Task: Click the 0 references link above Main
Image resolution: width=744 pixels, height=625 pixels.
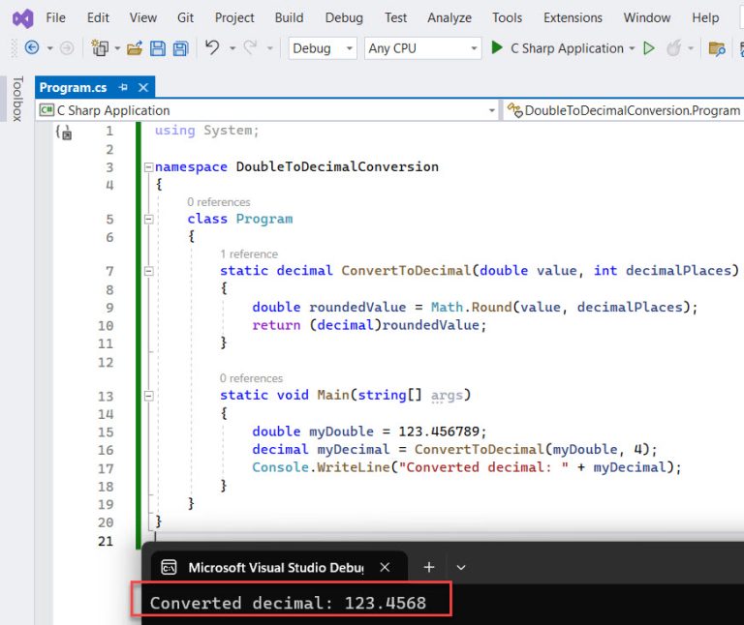Action: coord(251,378)
